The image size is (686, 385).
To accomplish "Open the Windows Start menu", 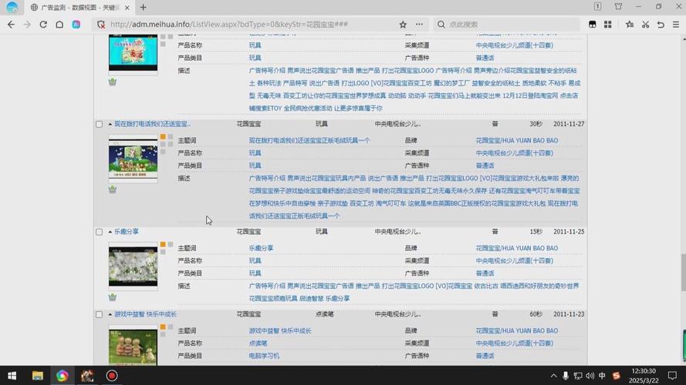I will pos(12,376).
